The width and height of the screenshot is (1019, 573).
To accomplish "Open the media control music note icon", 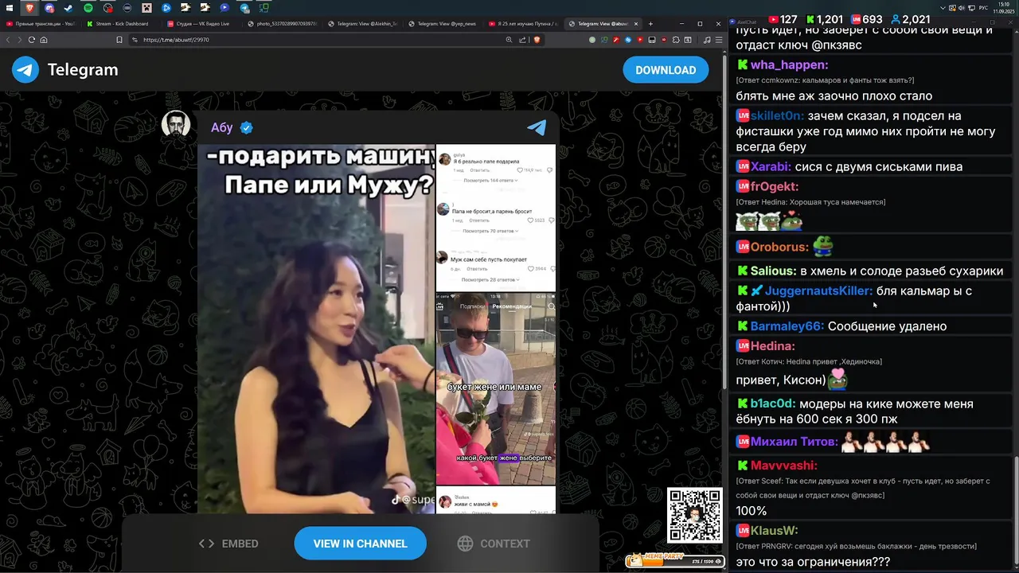I will 707,40.
